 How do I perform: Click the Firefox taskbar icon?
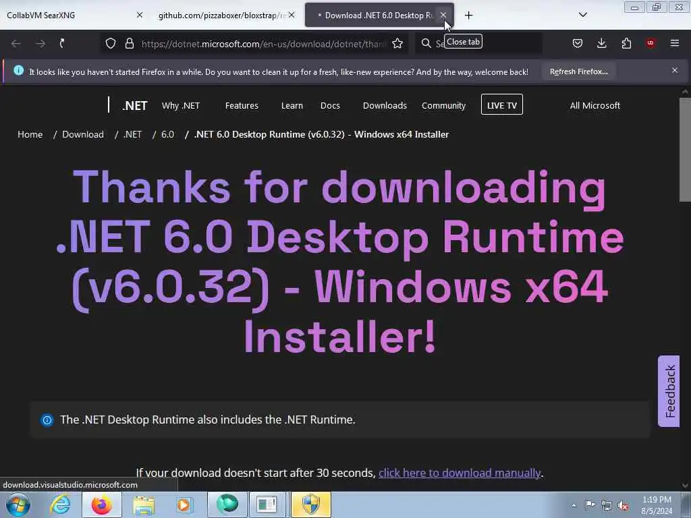[102, 505]
